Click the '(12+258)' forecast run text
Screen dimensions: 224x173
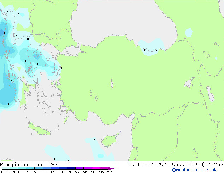[x=213, y=165]
